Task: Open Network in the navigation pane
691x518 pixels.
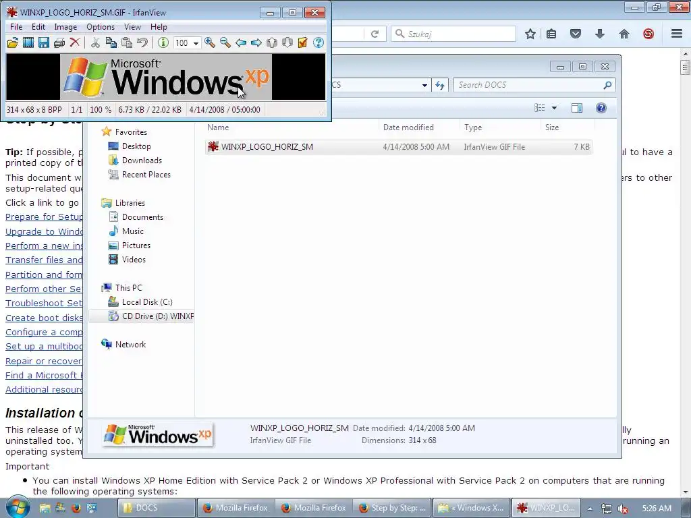Action: 130,345
